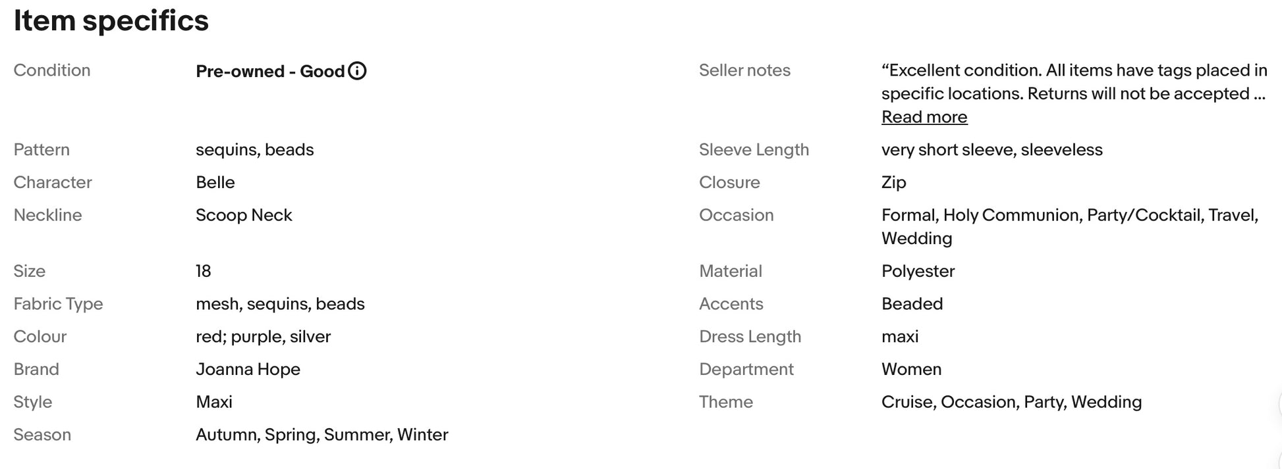
Task: Select the Pre-owned - Good condition text
Action: click(x=270, y=71)
